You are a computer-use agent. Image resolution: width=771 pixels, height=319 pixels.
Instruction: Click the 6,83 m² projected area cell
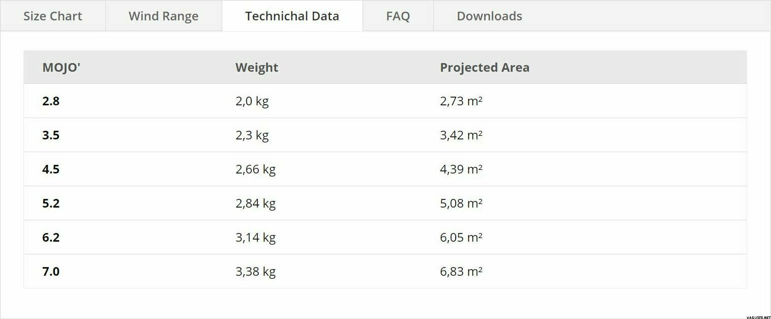461,272
